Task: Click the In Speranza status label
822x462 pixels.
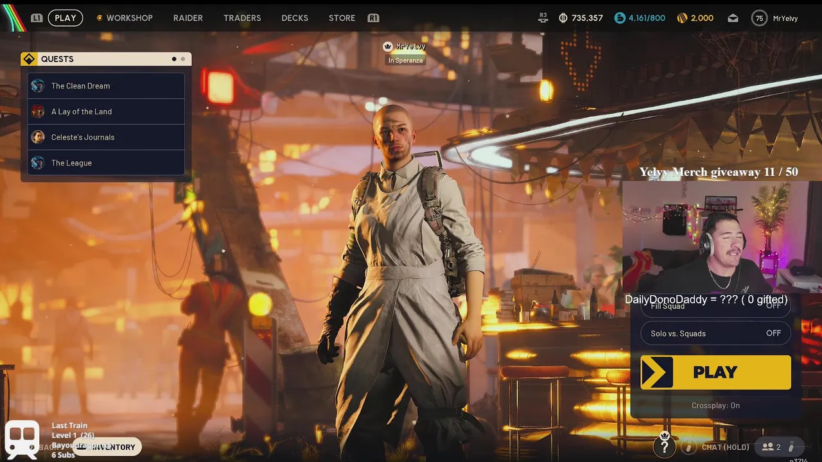Action: (405, 60)
